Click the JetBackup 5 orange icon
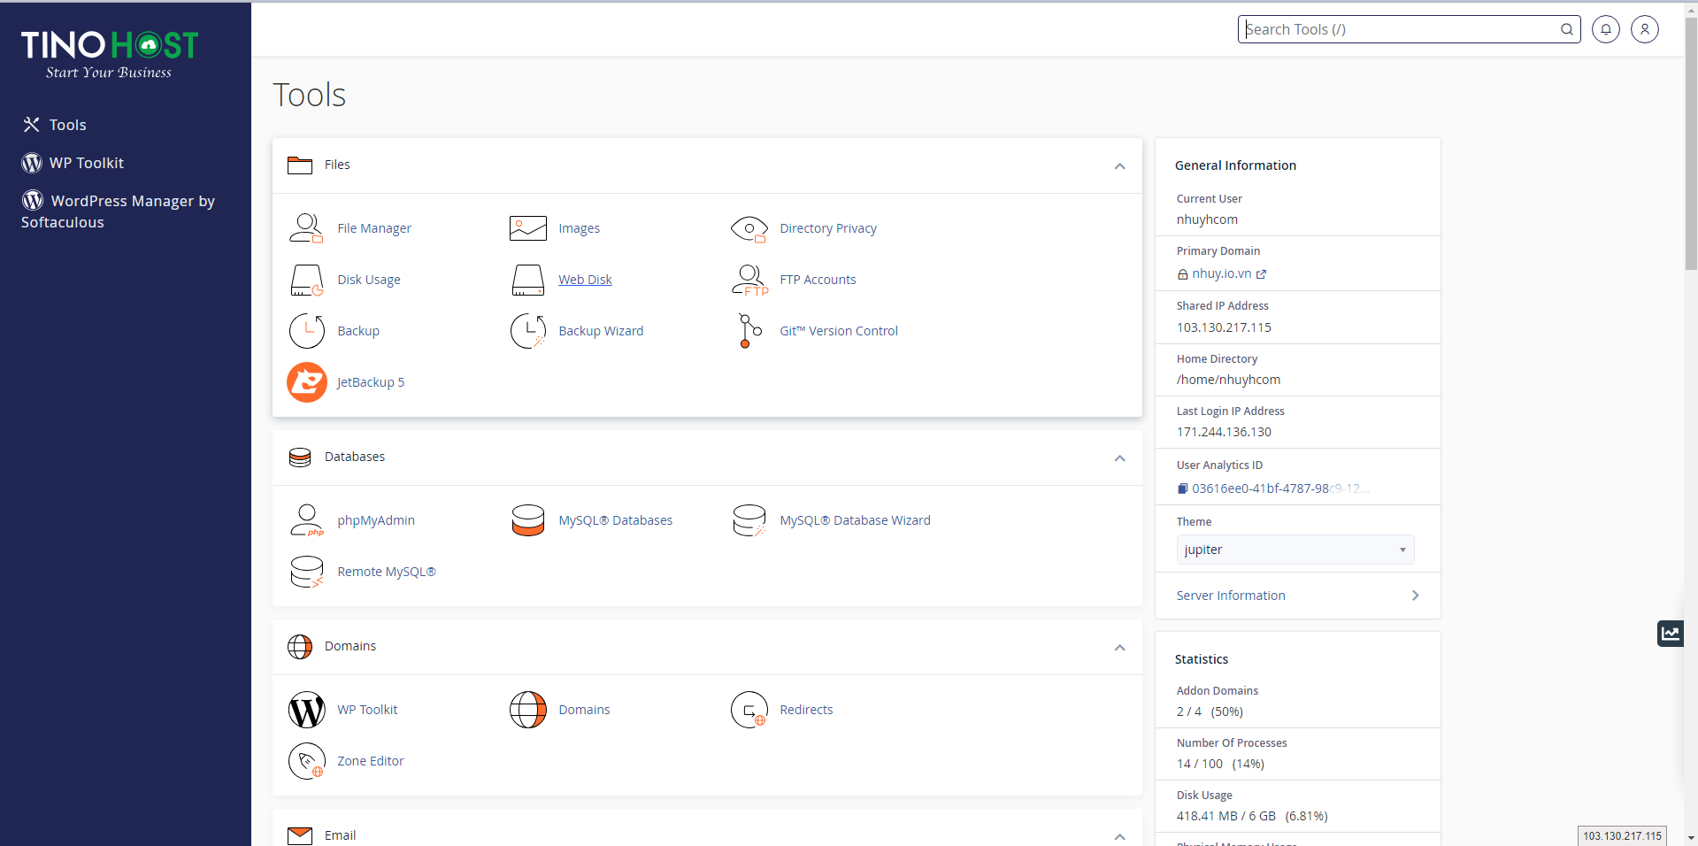Viewport: 1698px width, 846px height. tap(307, 382)
